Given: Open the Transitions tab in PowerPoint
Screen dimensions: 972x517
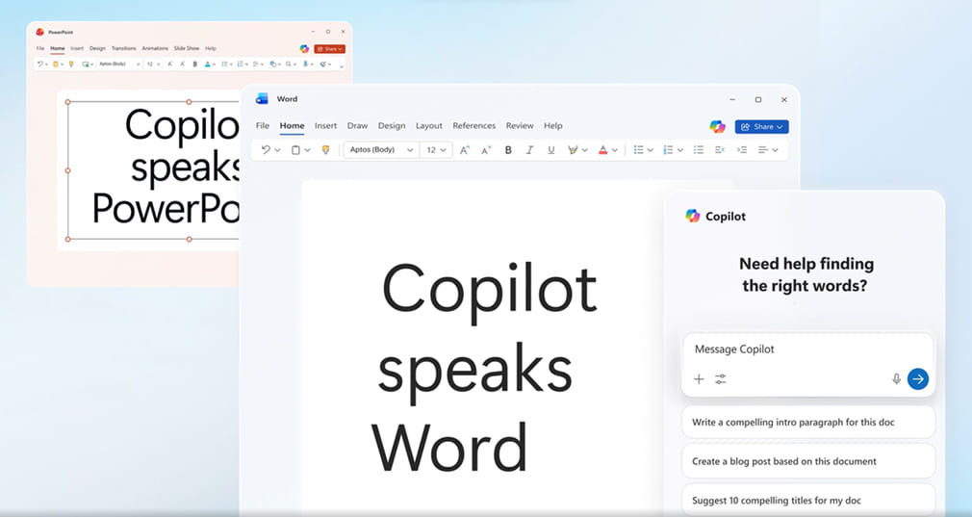Looking at the screenshot, I should coord(123,48).
